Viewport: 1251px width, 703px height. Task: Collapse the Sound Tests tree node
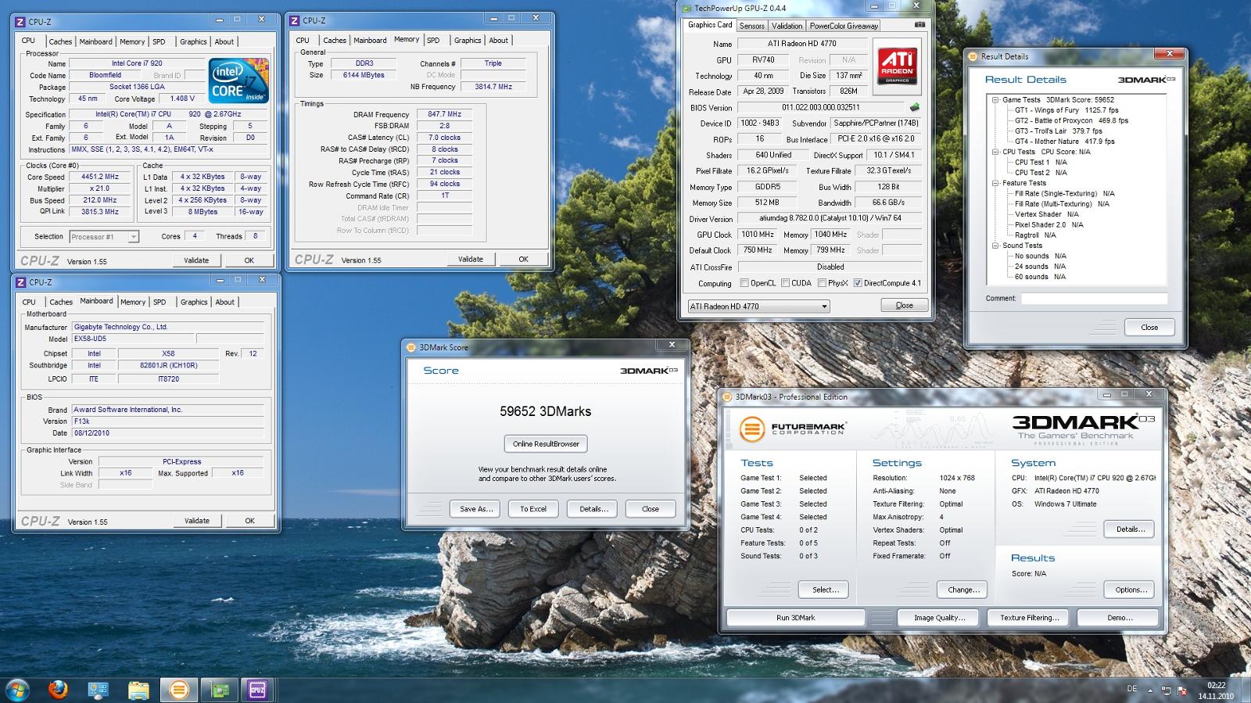click(x=995, y=246)
